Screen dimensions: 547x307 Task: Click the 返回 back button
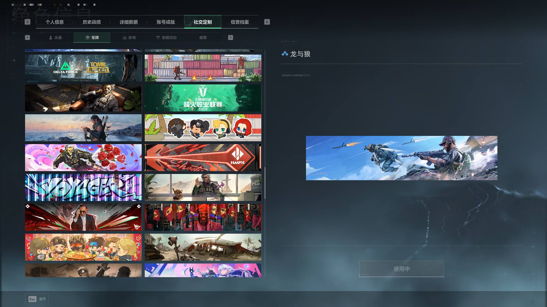[37, 299]
